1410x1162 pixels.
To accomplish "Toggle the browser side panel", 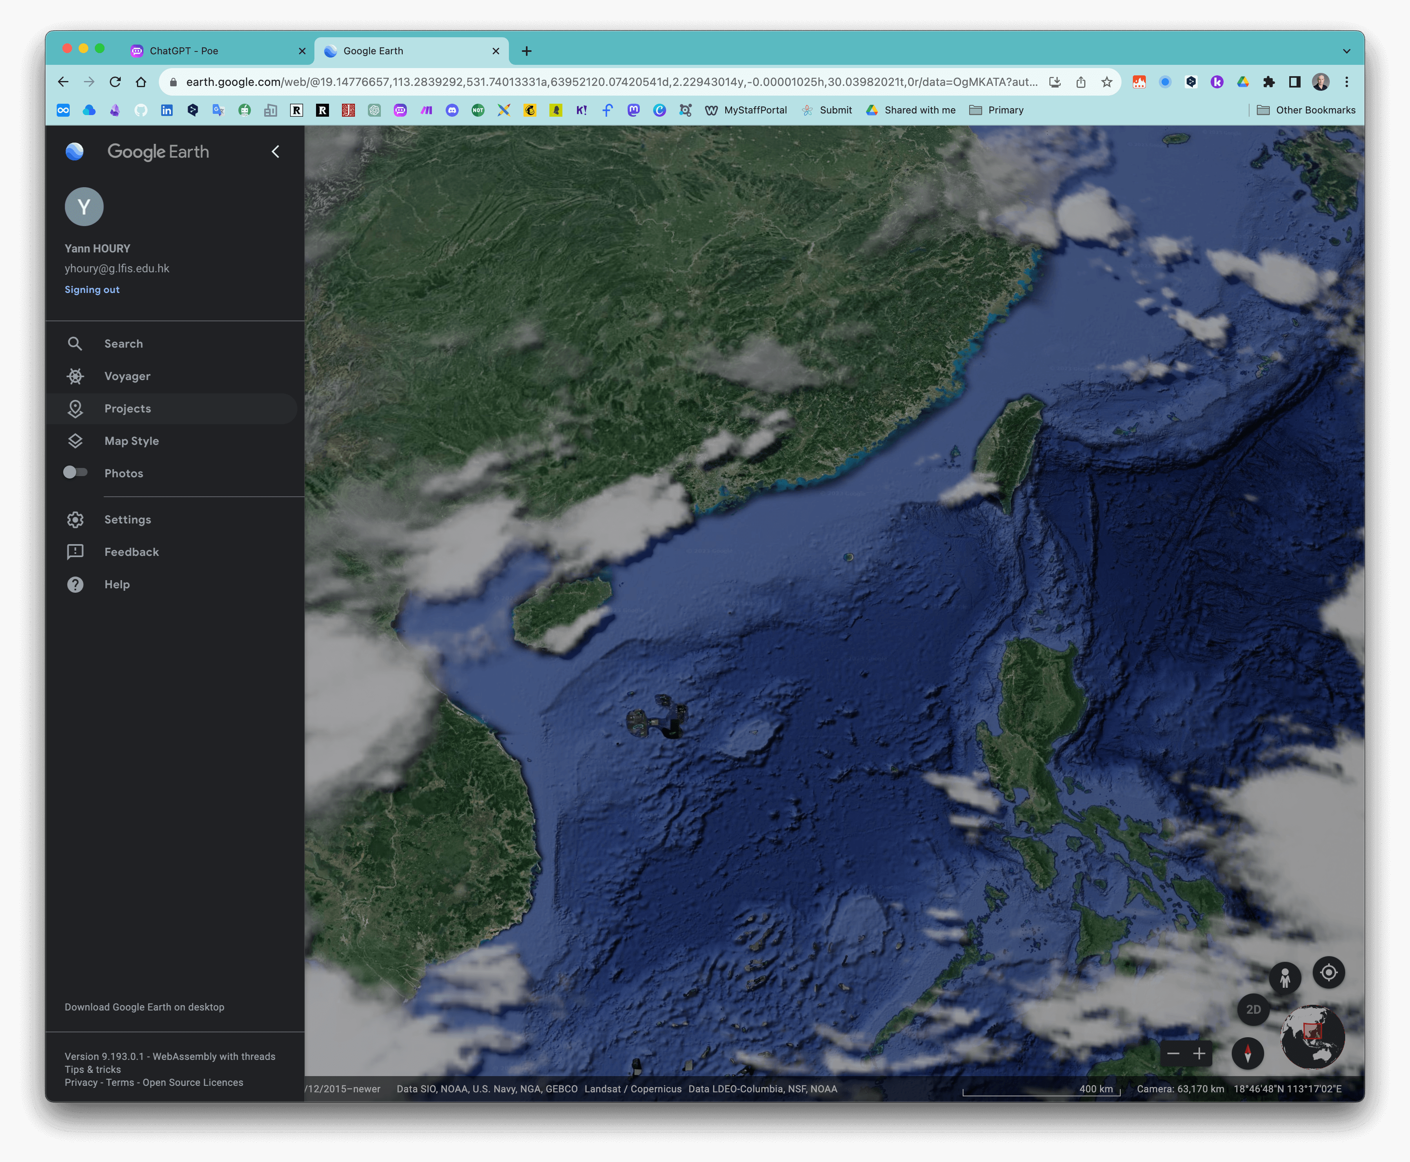I will pos(1295,82).
